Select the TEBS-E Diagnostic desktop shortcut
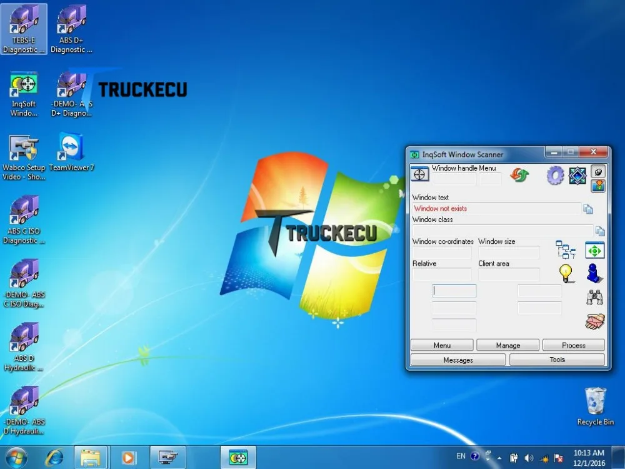 coord(24,29)
